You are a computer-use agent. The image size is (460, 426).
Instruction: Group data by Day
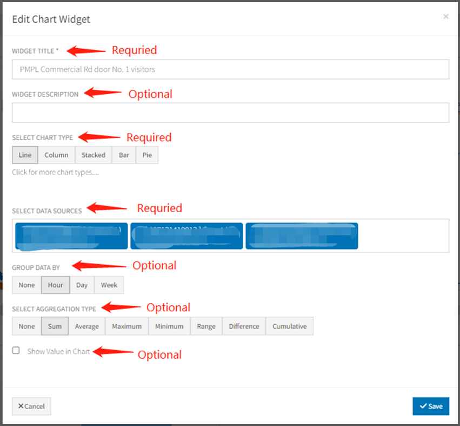82,285
